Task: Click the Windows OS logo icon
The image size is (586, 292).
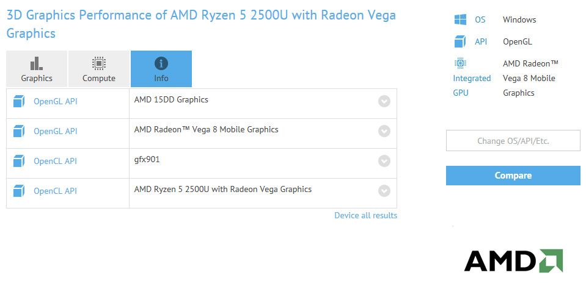Action: [x=460, y=20]
